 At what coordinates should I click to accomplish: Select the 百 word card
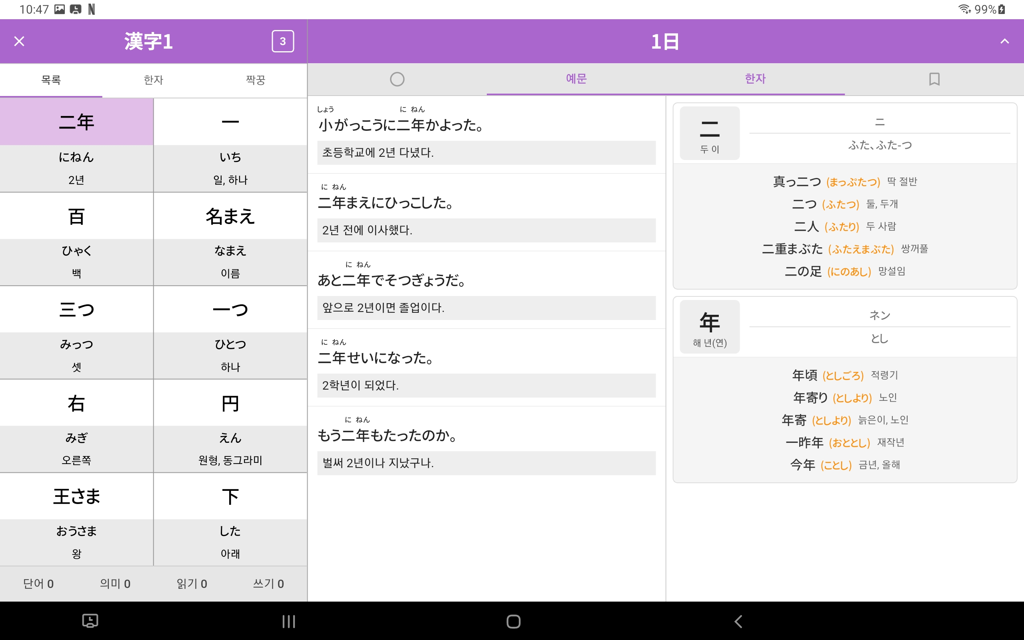pos(76,239)
